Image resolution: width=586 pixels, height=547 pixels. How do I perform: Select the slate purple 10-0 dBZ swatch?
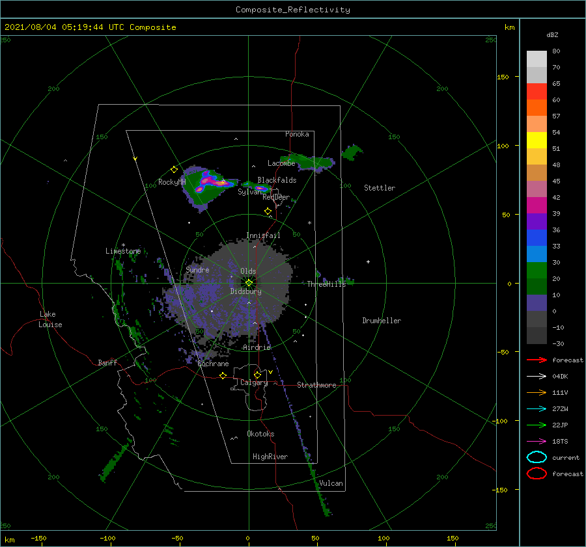537,302
